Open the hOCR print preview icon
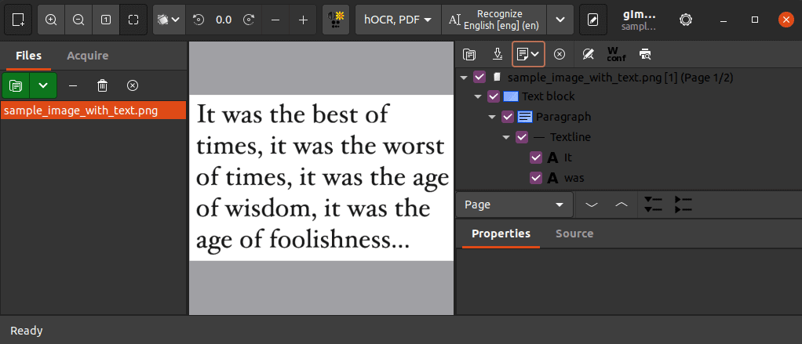This screenshot has height=344, width=802. coord(645,54)
